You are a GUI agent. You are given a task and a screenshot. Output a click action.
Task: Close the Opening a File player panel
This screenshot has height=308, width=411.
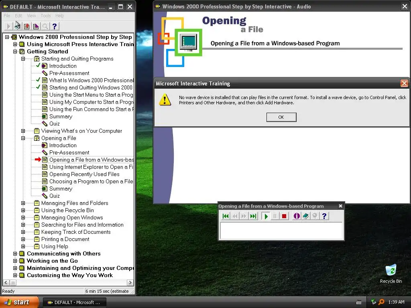(x=340, y=206)
